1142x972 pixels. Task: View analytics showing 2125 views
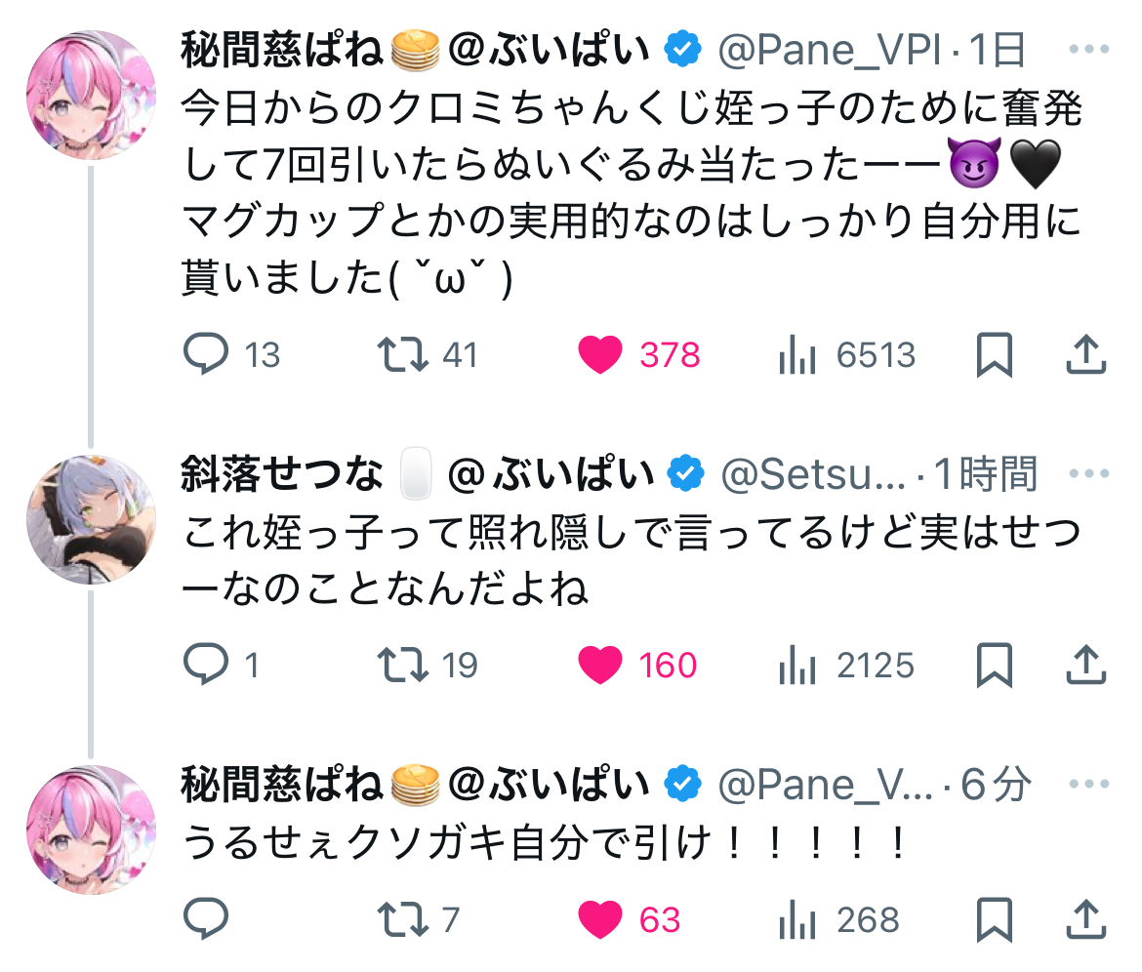tap(797, 666)
